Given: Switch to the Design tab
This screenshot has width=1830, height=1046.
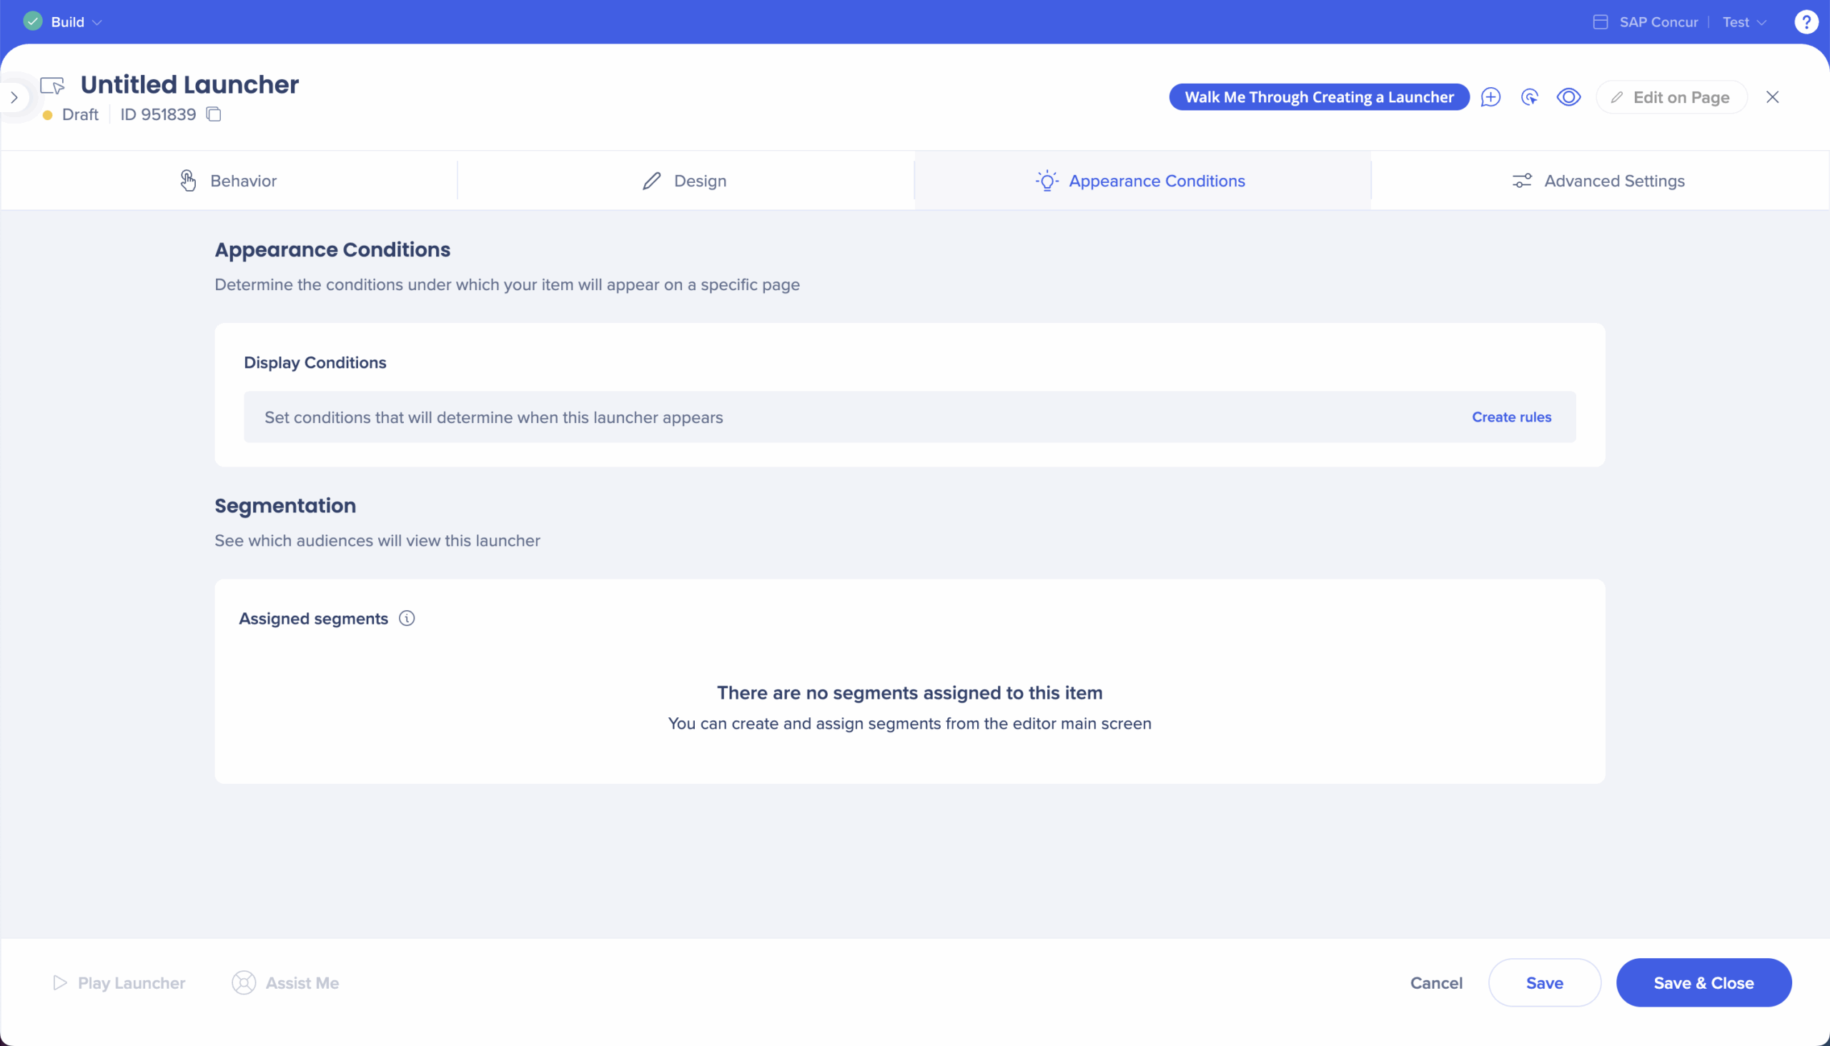Looking at the screenshot, I should point(685,181).
